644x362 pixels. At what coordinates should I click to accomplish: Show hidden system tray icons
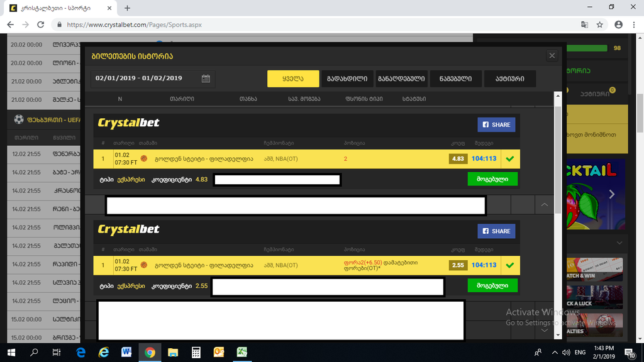click(x=555, y=353)
